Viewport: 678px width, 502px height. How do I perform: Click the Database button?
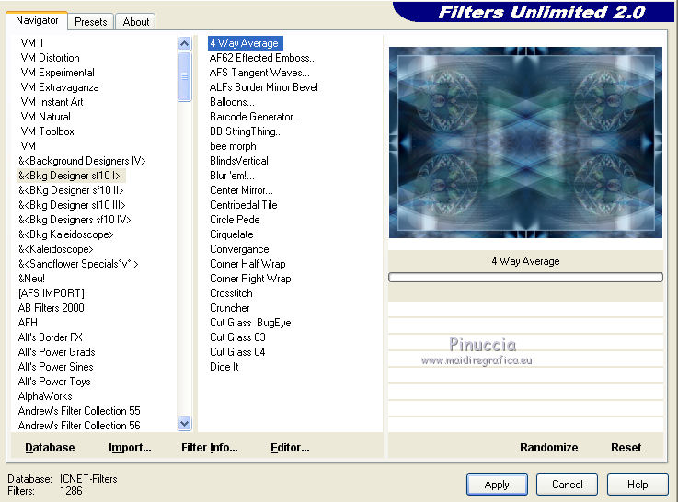coord(50,448)
